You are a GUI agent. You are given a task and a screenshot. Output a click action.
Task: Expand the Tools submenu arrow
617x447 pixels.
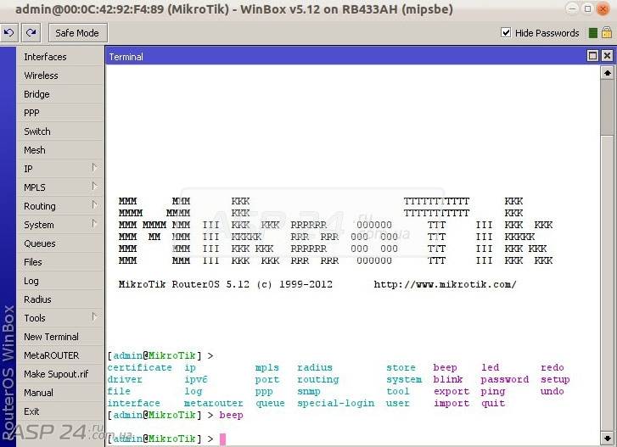pyautogui.click(x=94, y=317)
